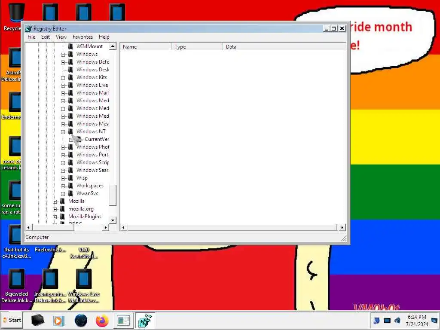Open the Help menu
Image resolution: width=440 pixels, height=330 pixels.
(x=104, y=37)
